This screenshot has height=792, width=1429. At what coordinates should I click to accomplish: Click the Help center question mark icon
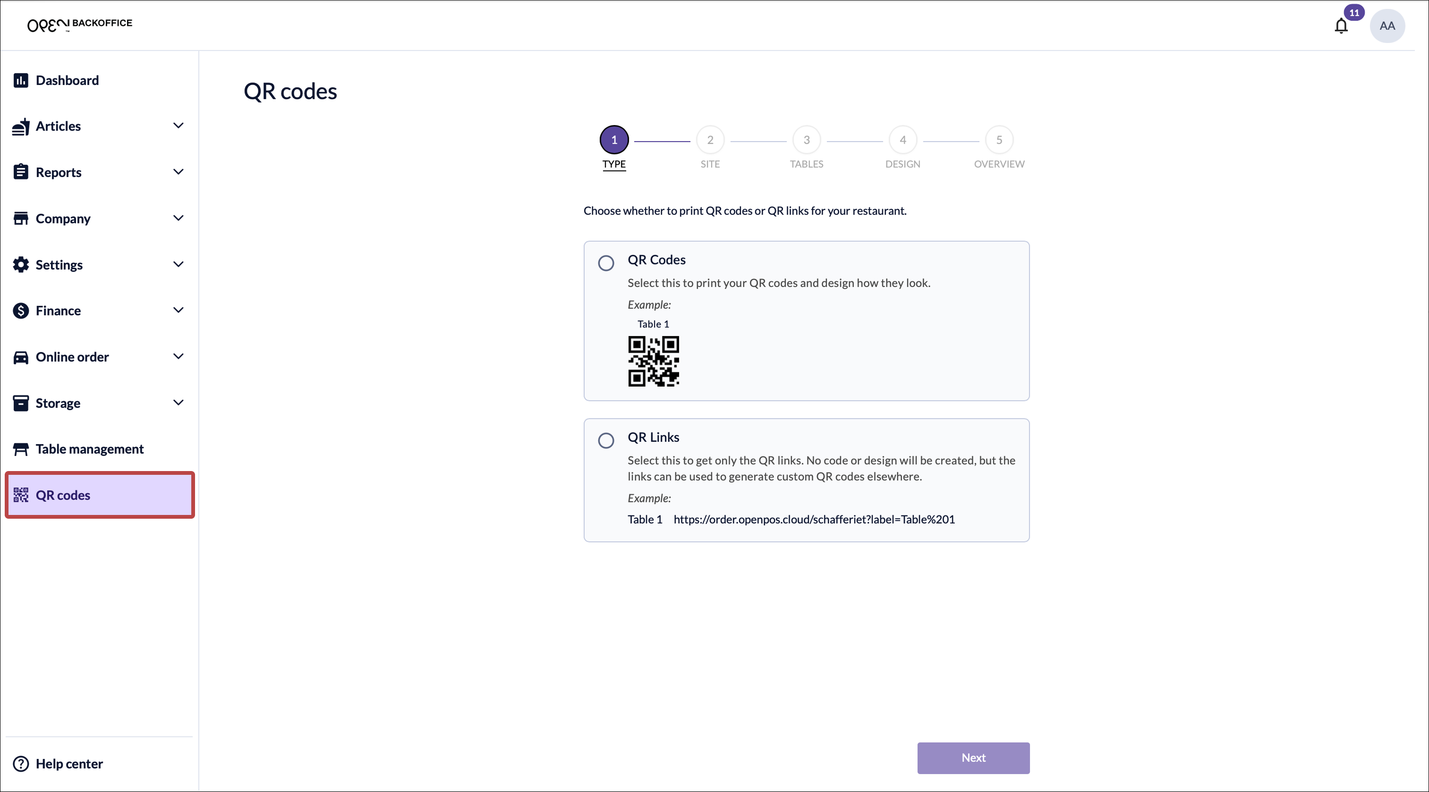coord(20,764)
